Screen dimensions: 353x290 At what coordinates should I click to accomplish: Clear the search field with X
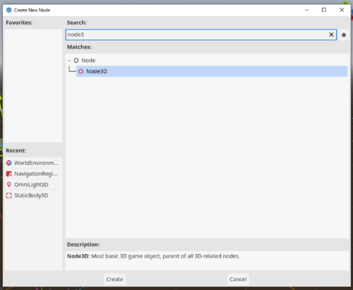331,35
